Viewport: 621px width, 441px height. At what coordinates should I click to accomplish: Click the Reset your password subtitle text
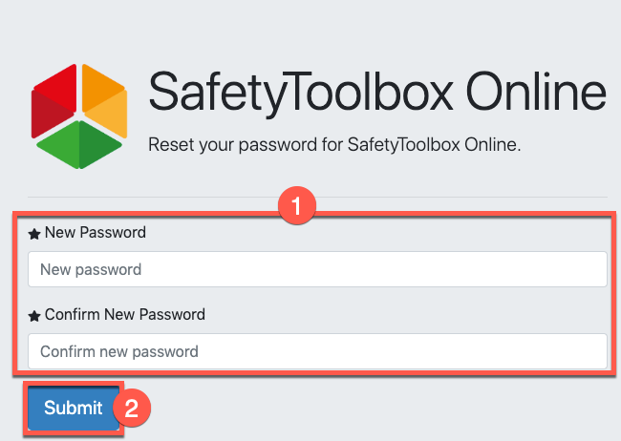click(x=340, y=147)
